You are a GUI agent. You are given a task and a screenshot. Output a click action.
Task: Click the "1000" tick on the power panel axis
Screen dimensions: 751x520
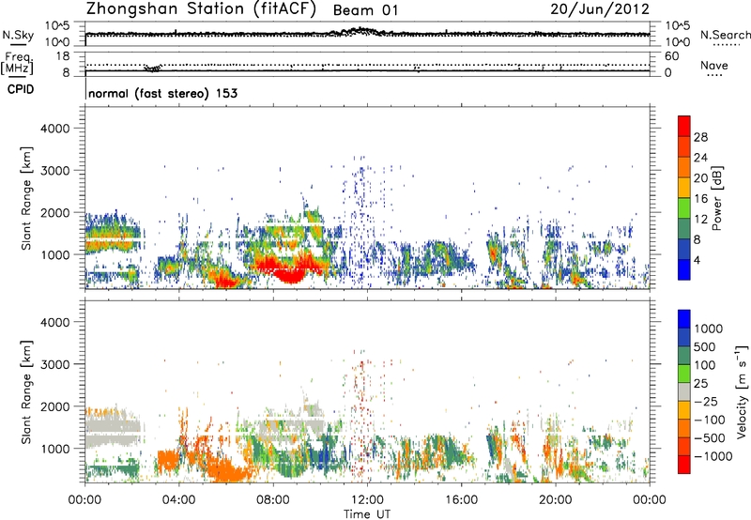(54, 254)
